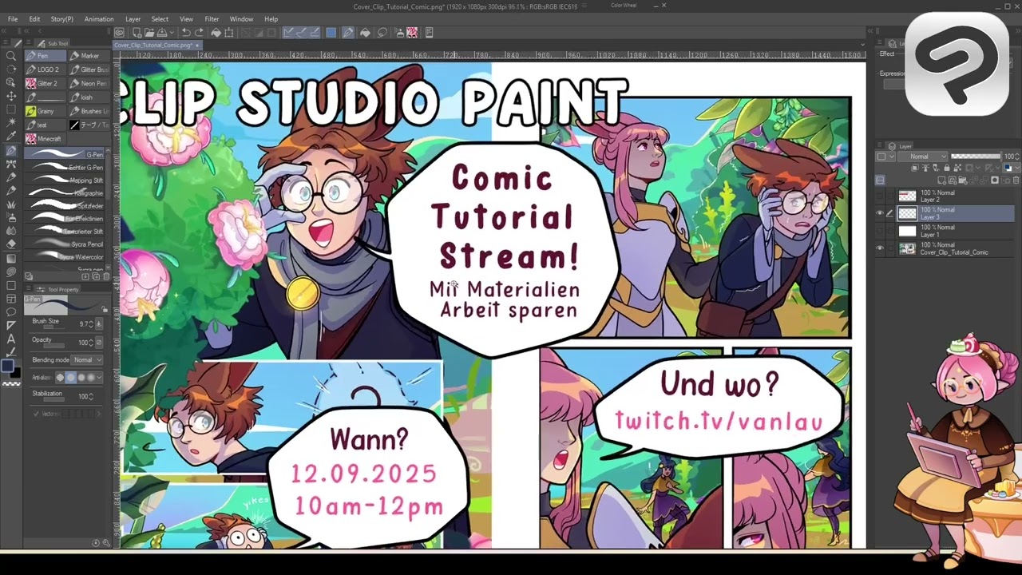Select the Sycra Pencil brush
This screenshot has height=575, width=1022.
(x=65, y=244)
